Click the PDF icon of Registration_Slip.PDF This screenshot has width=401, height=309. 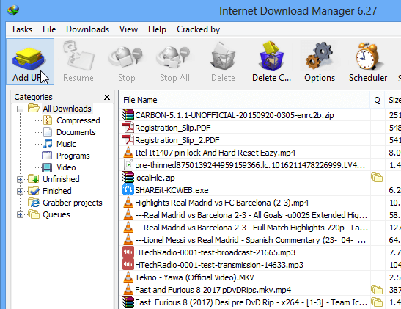pos(128,128)
